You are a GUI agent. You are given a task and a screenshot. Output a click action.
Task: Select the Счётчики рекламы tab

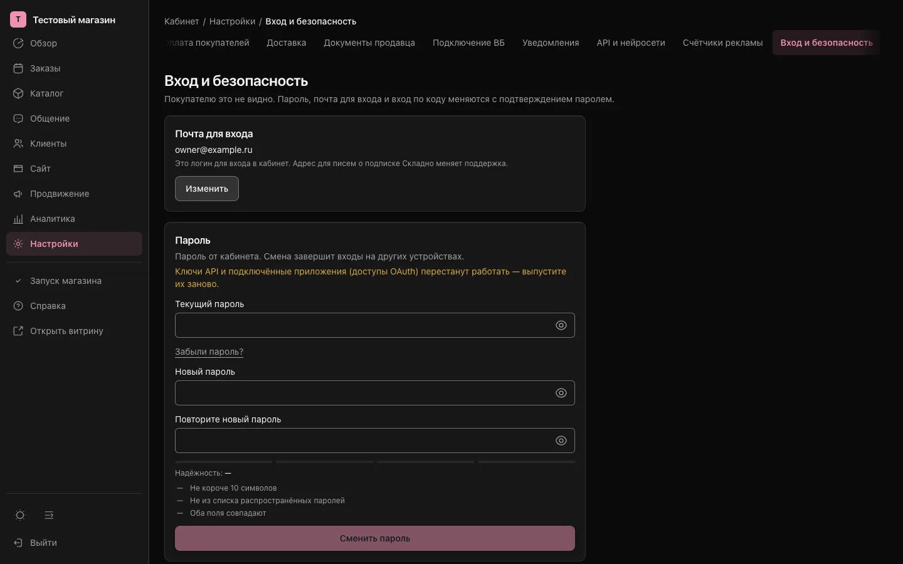pos(723,43)
